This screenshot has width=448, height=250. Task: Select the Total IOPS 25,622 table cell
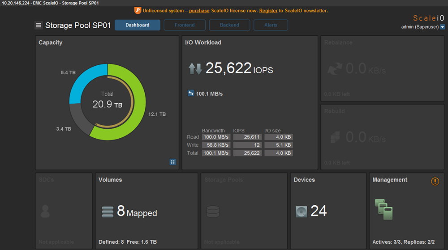click(247, 153)
